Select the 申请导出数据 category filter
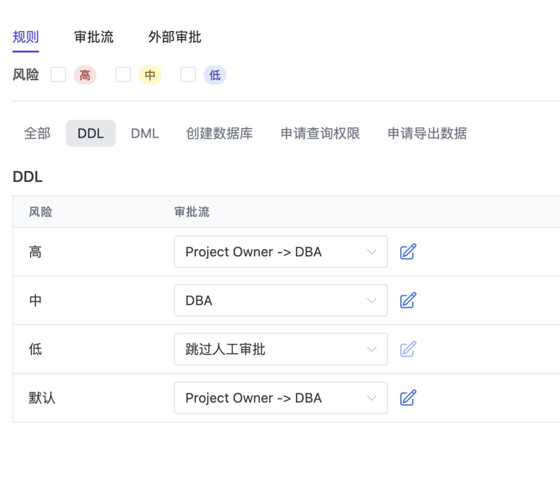Viewport: 560px width, 489px height. tap(427, 134)
